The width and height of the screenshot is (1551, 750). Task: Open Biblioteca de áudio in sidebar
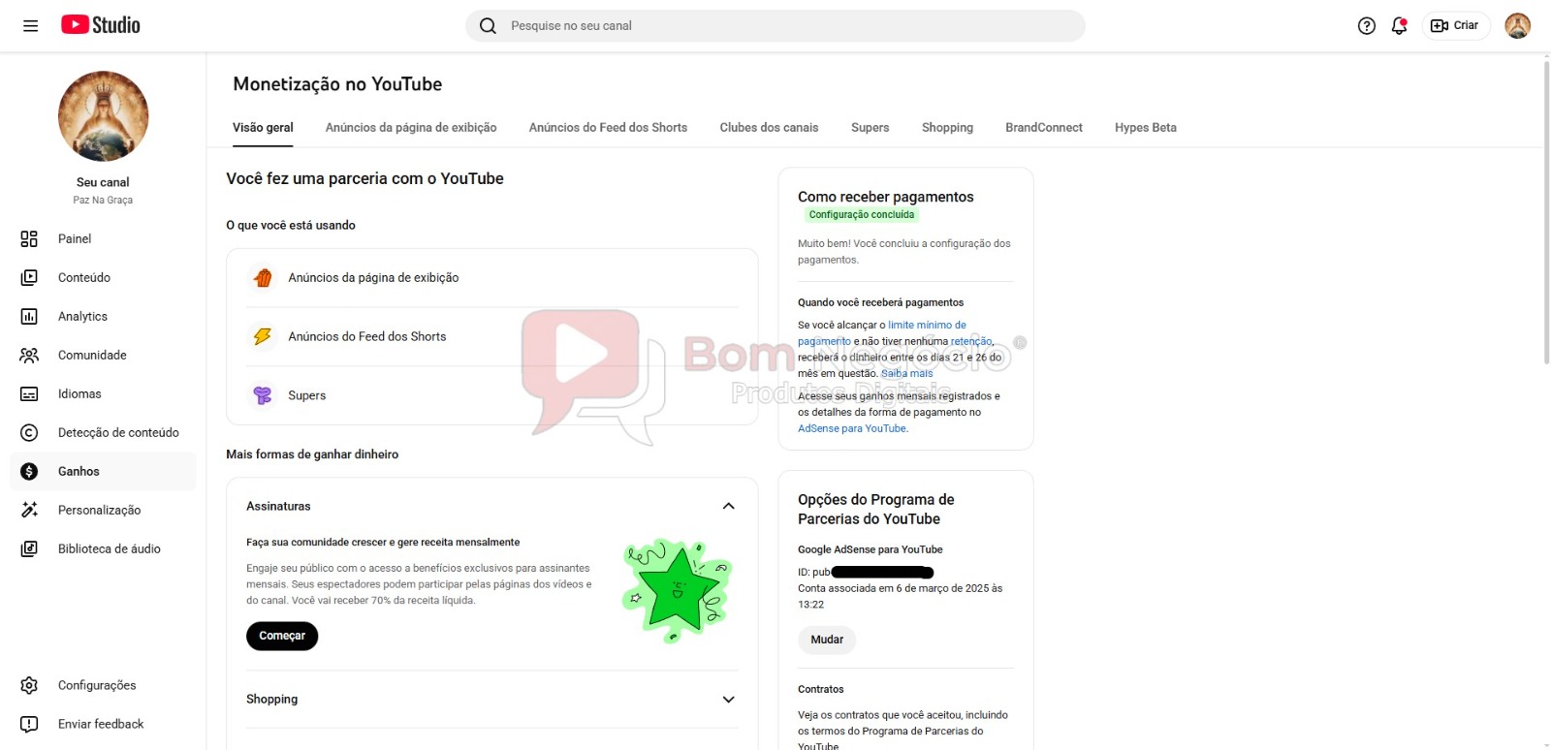click(109, 549)
